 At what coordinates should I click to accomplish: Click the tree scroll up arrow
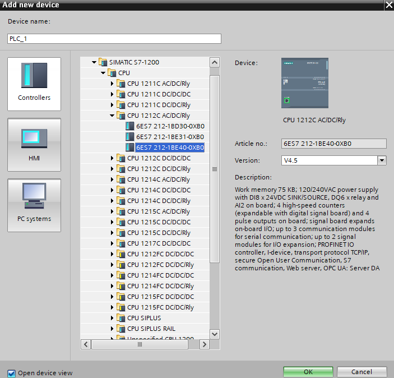coord(214,62)
